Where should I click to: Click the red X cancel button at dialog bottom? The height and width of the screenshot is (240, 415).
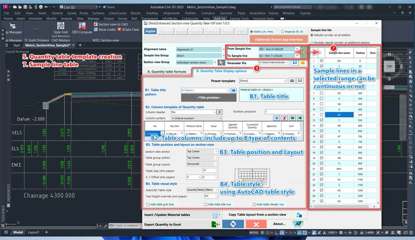point(256,224)
